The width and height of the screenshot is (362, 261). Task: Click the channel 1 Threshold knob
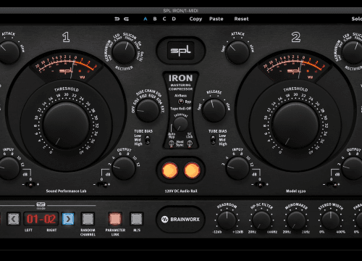point(66,125)
